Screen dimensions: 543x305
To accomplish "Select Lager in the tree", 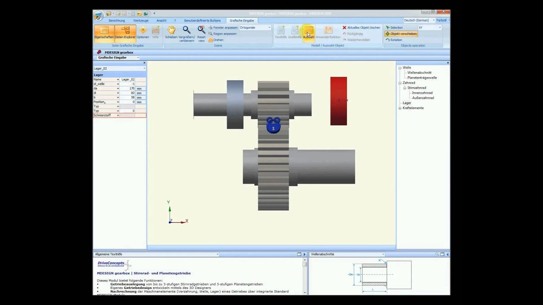I will click(407, 103).
